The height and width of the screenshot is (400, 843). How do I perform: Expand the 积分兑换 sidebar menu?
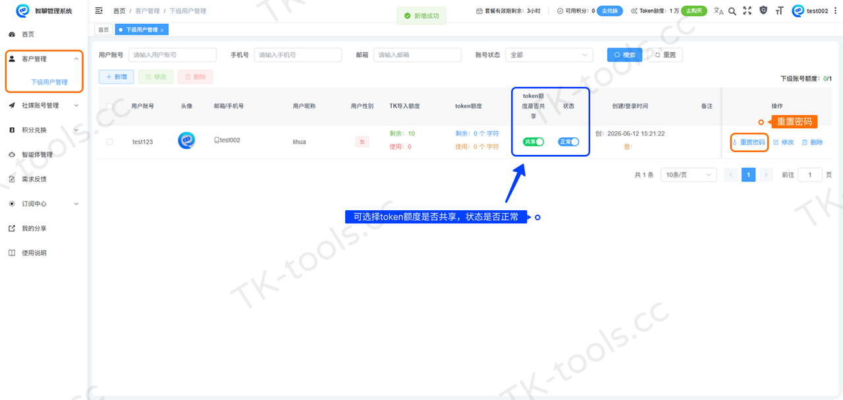point(43,130)
